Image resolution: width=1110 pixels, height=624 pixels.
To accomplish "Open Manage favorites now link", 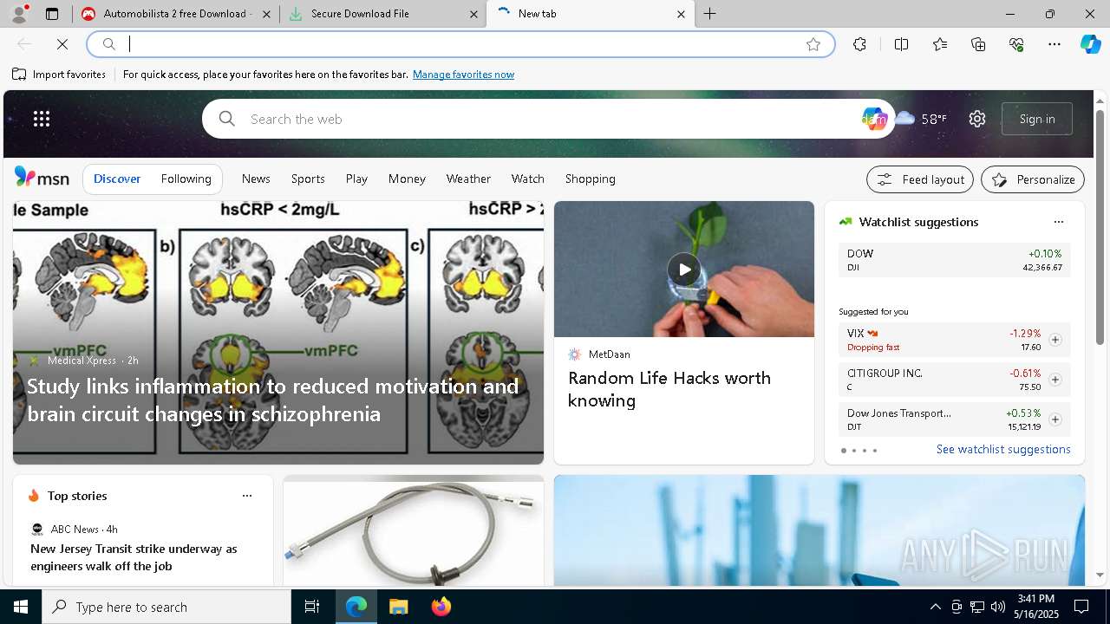I will [463, 75].
